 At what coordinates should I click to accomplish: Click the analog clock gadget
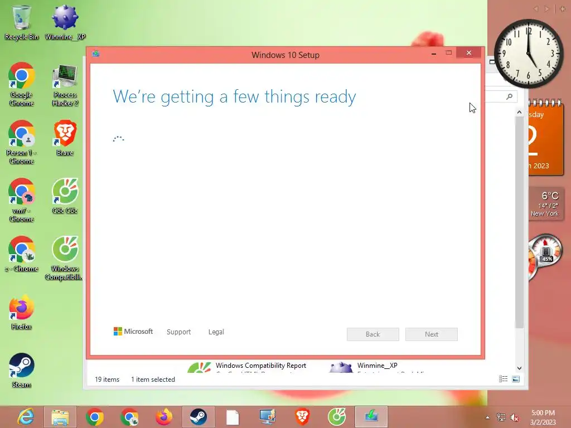529,54
